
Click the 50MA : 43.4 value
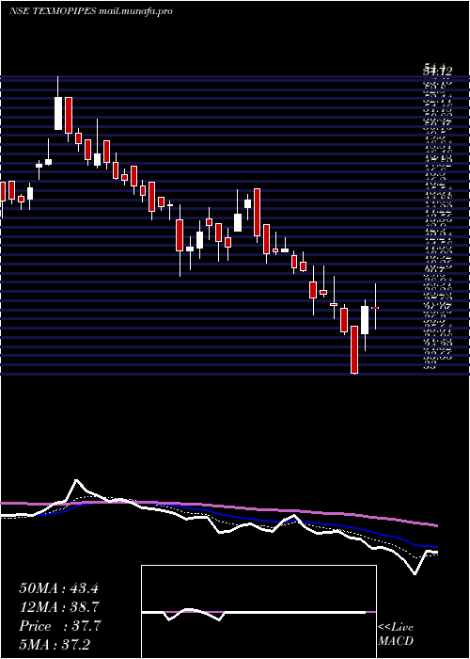click(58, 588)
